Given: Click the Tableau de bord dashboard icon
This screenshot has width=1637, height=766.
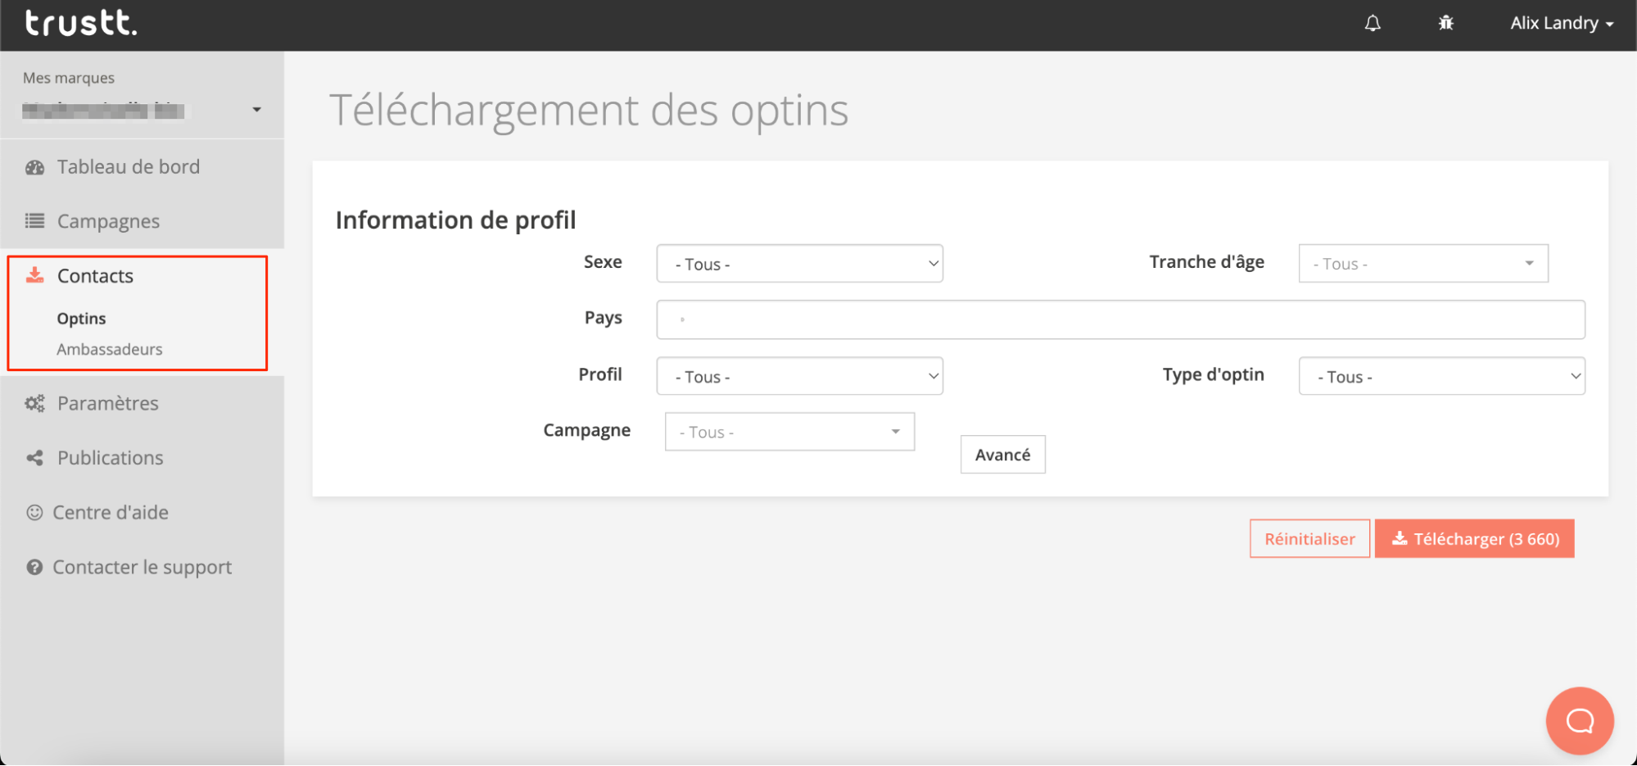Looking at the screenshot, I should point(34,167).
